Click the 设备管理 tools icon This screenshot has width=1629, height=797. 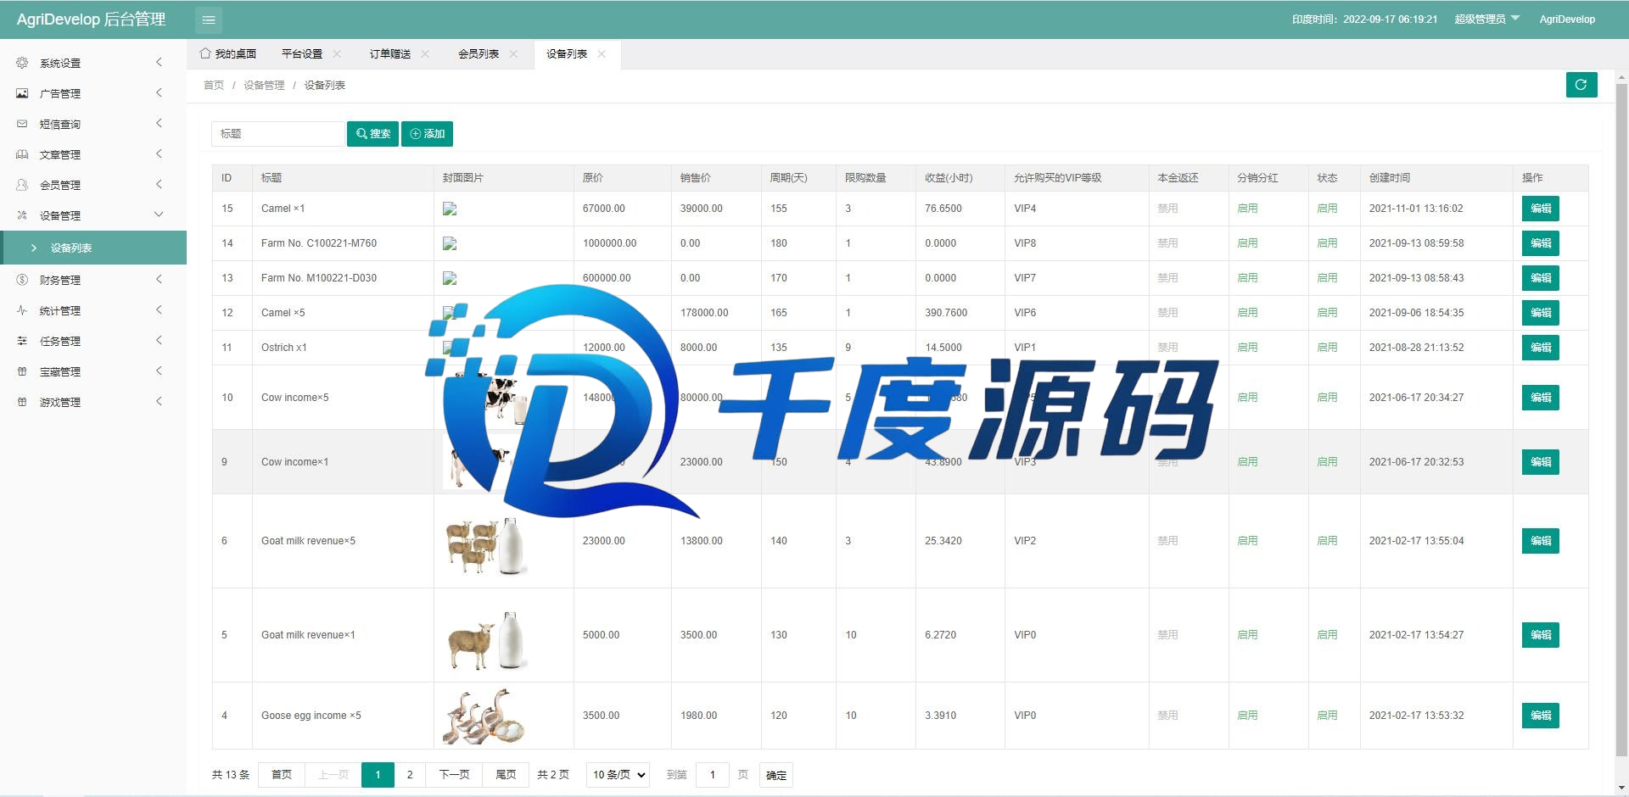tap(22, 215)
